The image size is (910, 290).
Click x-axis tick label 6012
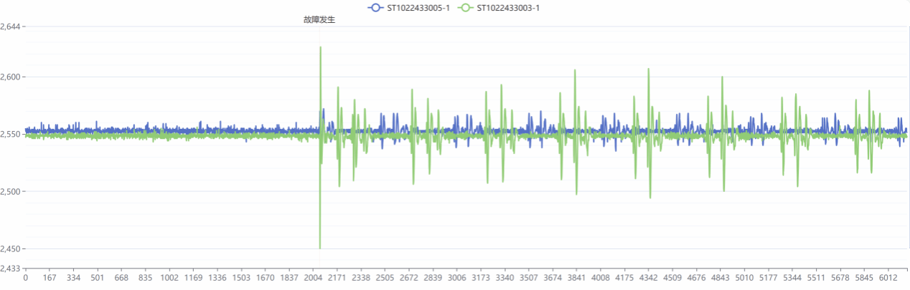(888, 278)
